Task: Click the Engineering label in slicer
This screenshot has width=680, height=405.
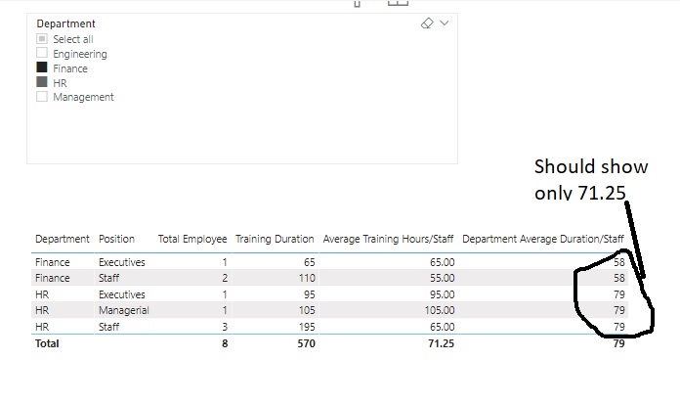Action: [80, 54]
